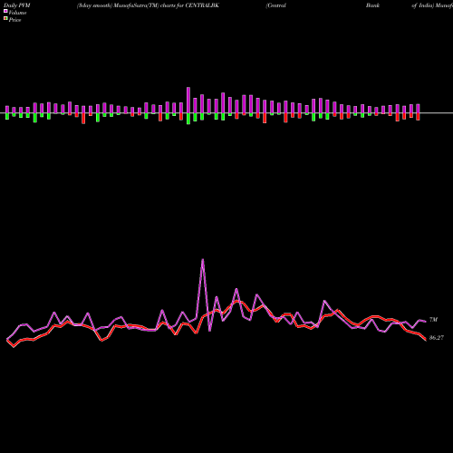Image resolution: width=453 pixels, height=453 pixels.
Task: Click the 'Bank' text in the header
Action: 372,5
